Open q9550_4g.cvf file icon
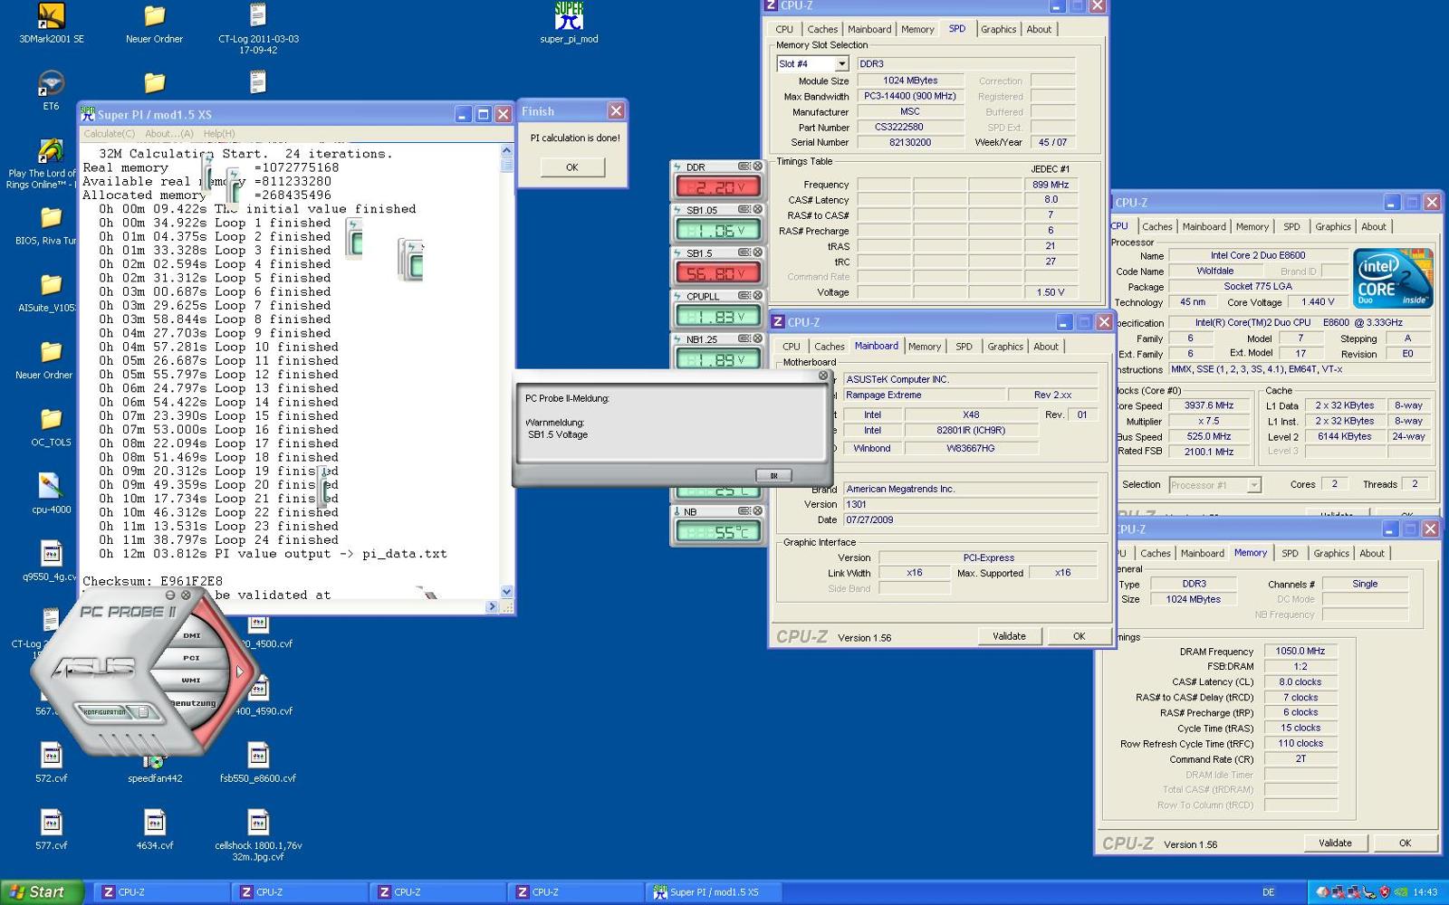This screenshot has height=905, width=1449. 50,560
